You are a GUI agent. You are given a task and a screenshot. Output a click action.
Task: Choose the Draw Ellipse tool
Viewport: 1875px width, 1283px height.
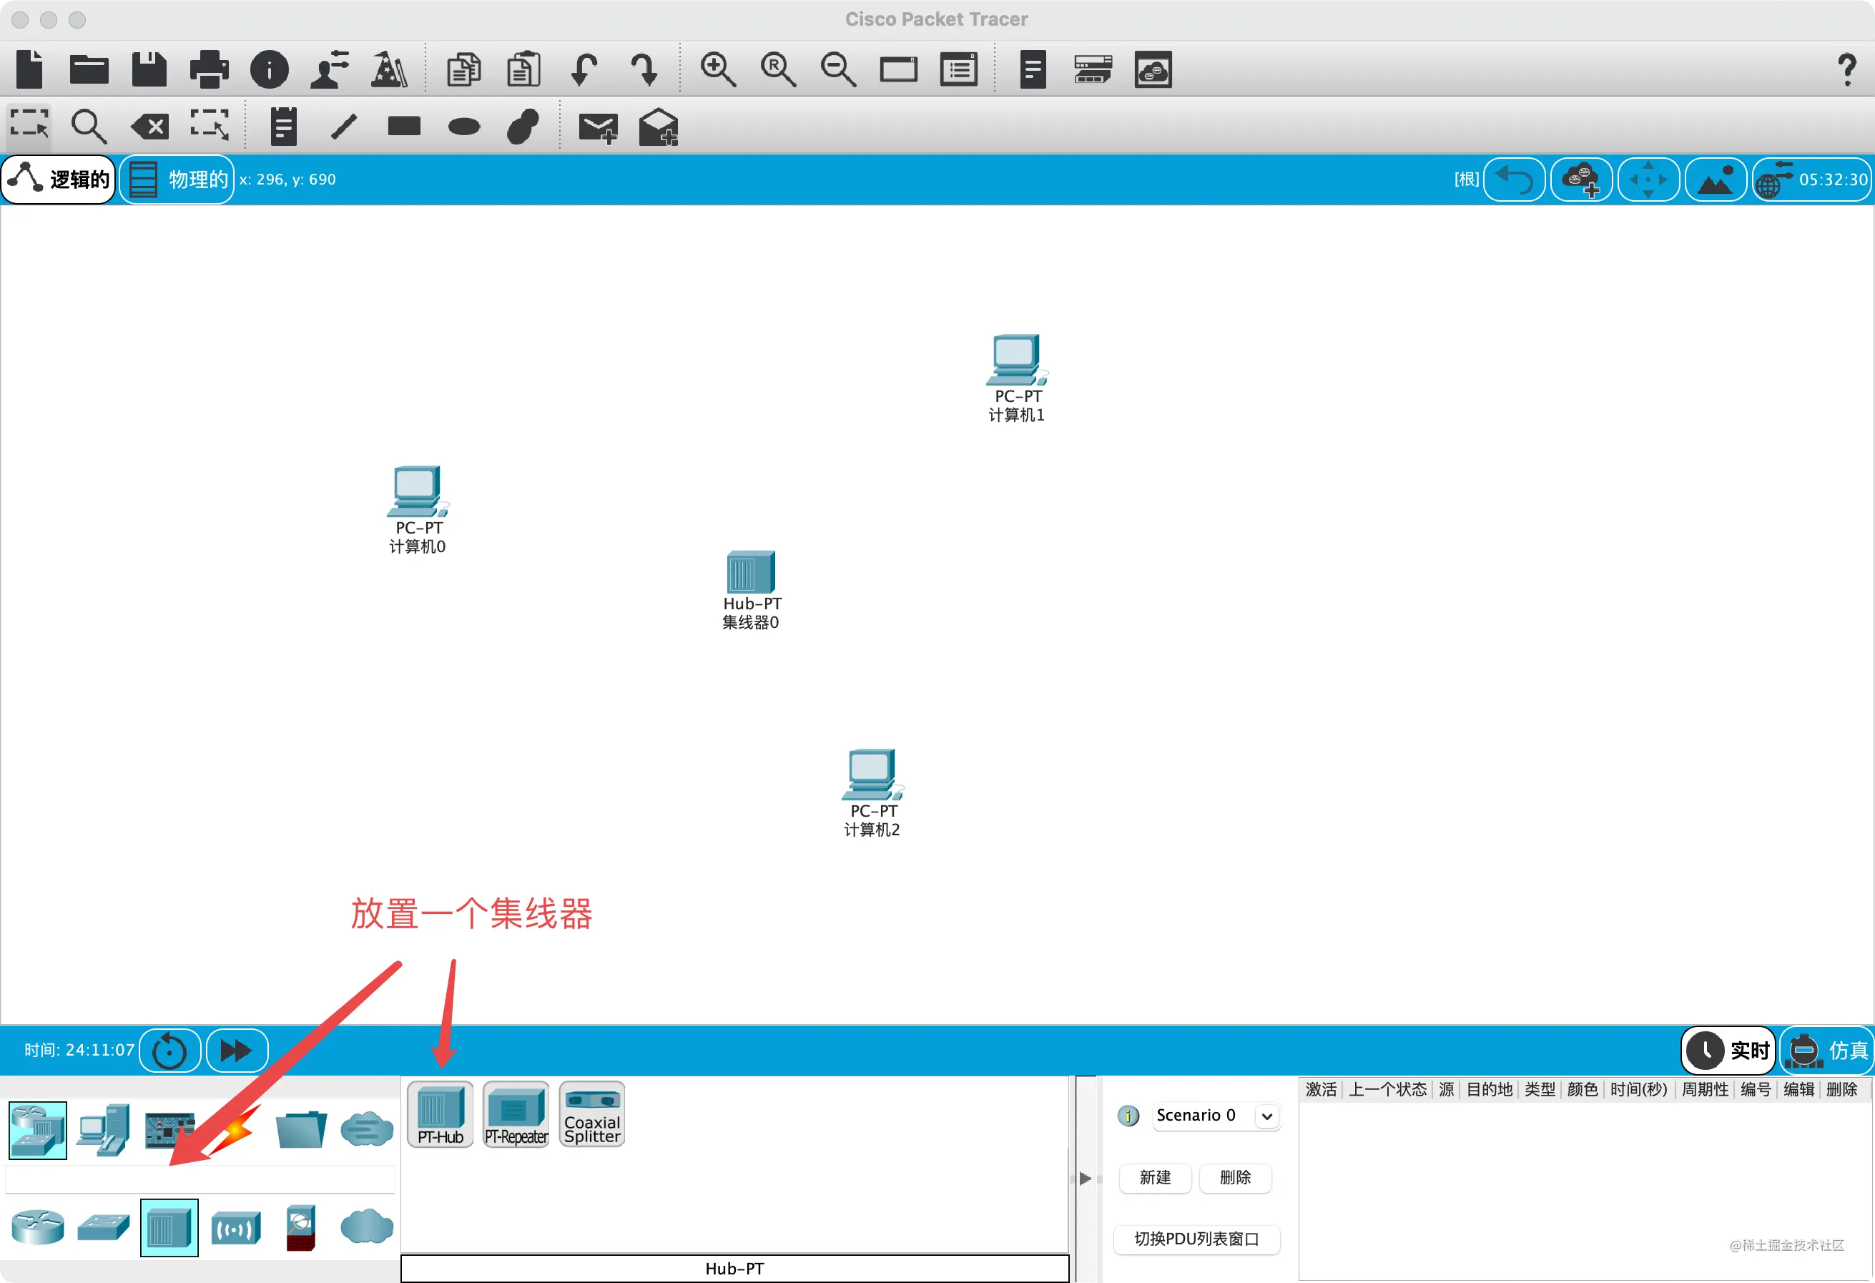click(x=464, y=127)
